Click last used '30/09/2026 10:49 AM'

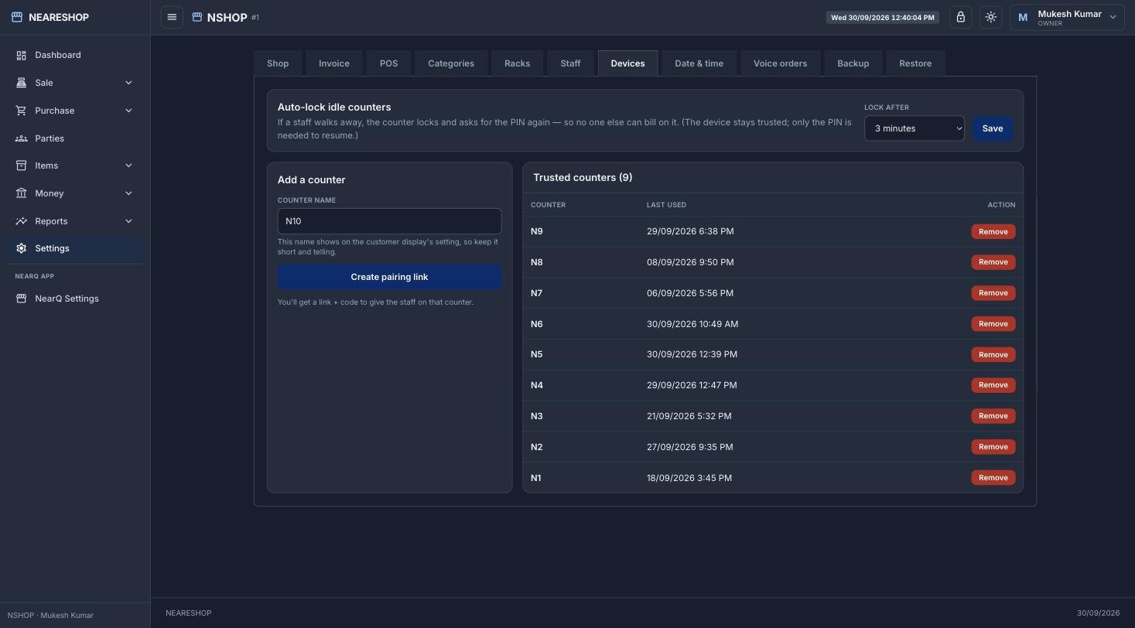pos(692,324)
